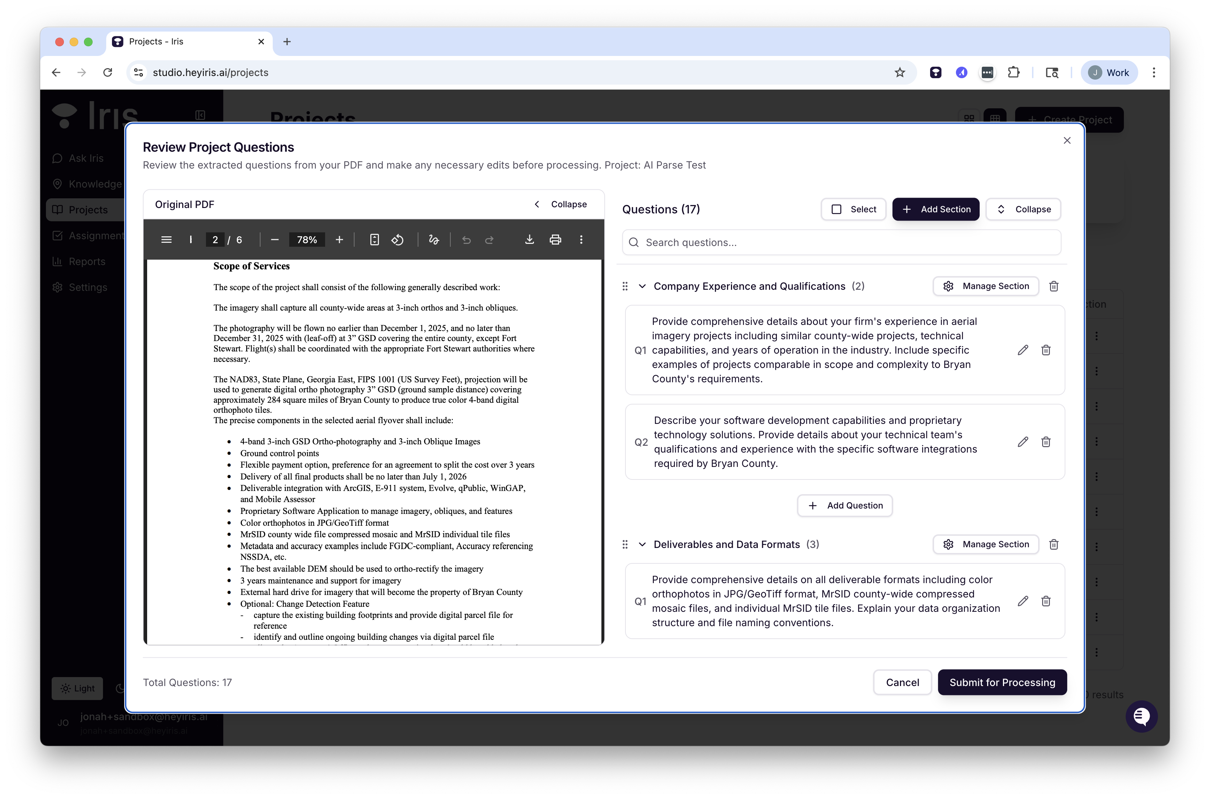This screenshot has width=1210, height=799.
Task: Undo the last PDF annotation
Action: pyautogui.click(x=466, y=240)
